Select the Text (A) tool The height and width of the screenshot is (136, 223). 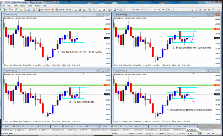(x=196, y=10)
